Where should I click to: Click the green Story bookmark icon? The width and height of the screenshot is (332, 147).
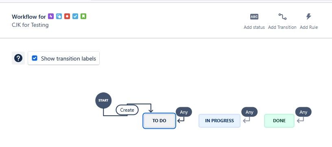click(83, 16)
